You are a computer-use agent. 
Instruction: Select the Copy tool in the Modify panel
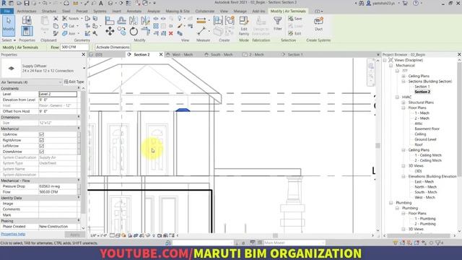121,30
